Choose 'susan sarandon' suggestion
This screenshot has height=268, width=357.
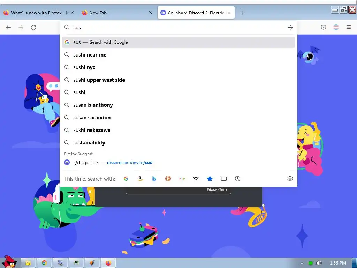(x=178, y=117)
